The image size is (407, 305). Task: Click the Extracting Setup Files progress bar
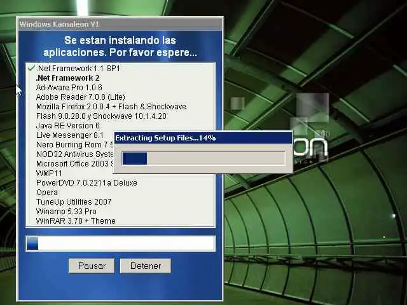(x=203, y=158)
